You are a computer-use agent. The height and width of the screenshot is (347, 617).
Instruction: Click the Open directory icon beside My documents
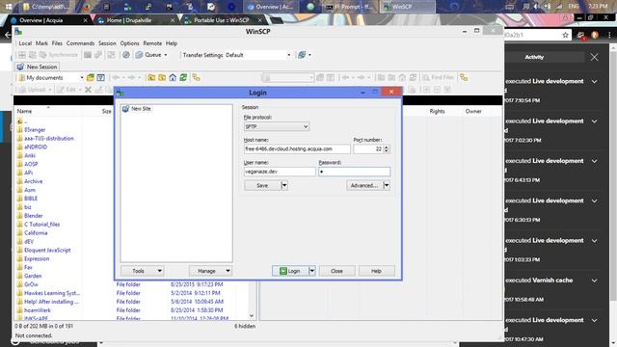pos(91,77)
